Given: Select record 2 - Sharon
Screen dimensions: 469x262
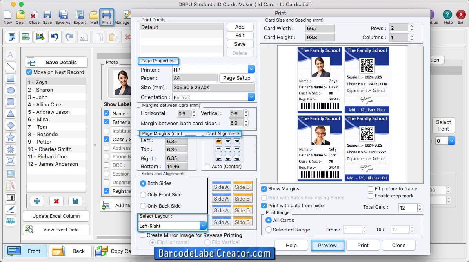Looking at the screenshot, I should [56, 90].
